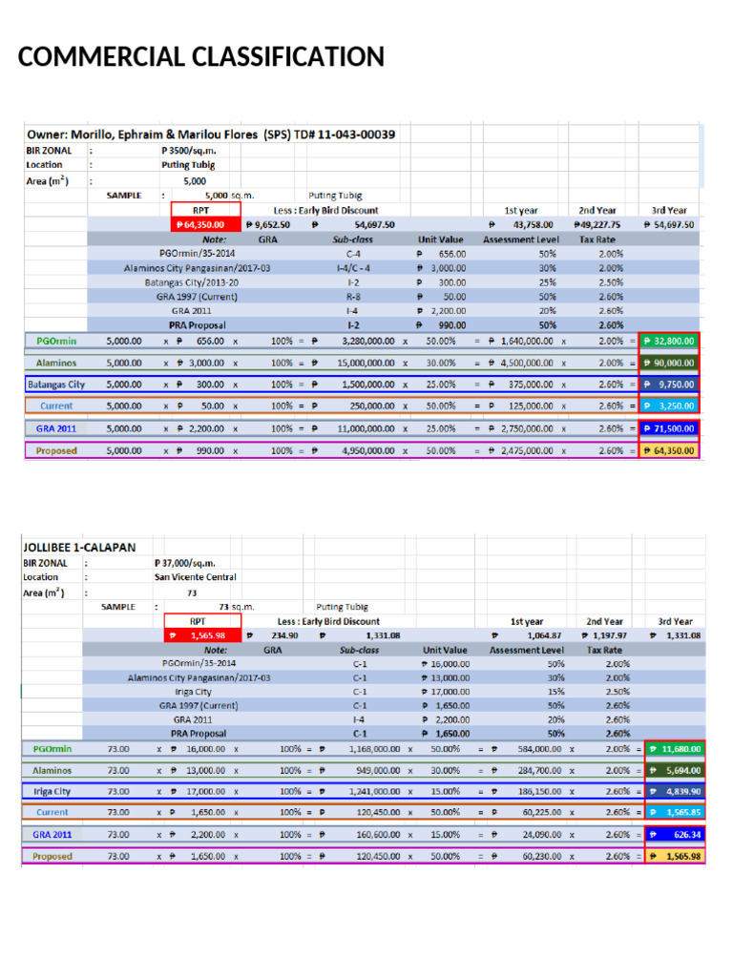Select the Alaminos row label in first table
Image resolution: width=733 pixels, height=977 pixels.
(x=56, y=364)
